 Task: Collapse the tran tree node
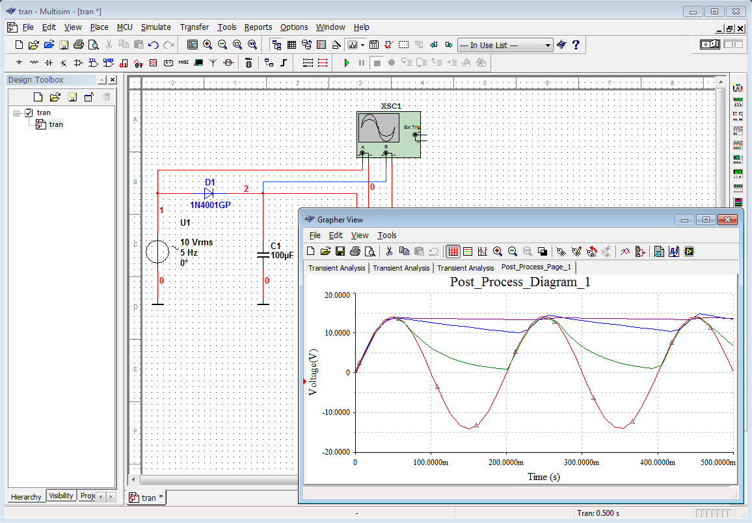[x=17, y=114]
